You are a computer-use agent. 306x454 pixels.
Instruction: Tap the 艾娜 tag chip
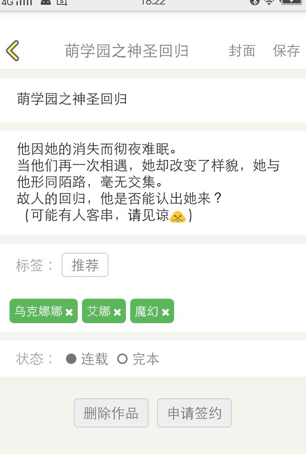click(x=98, y=311)
